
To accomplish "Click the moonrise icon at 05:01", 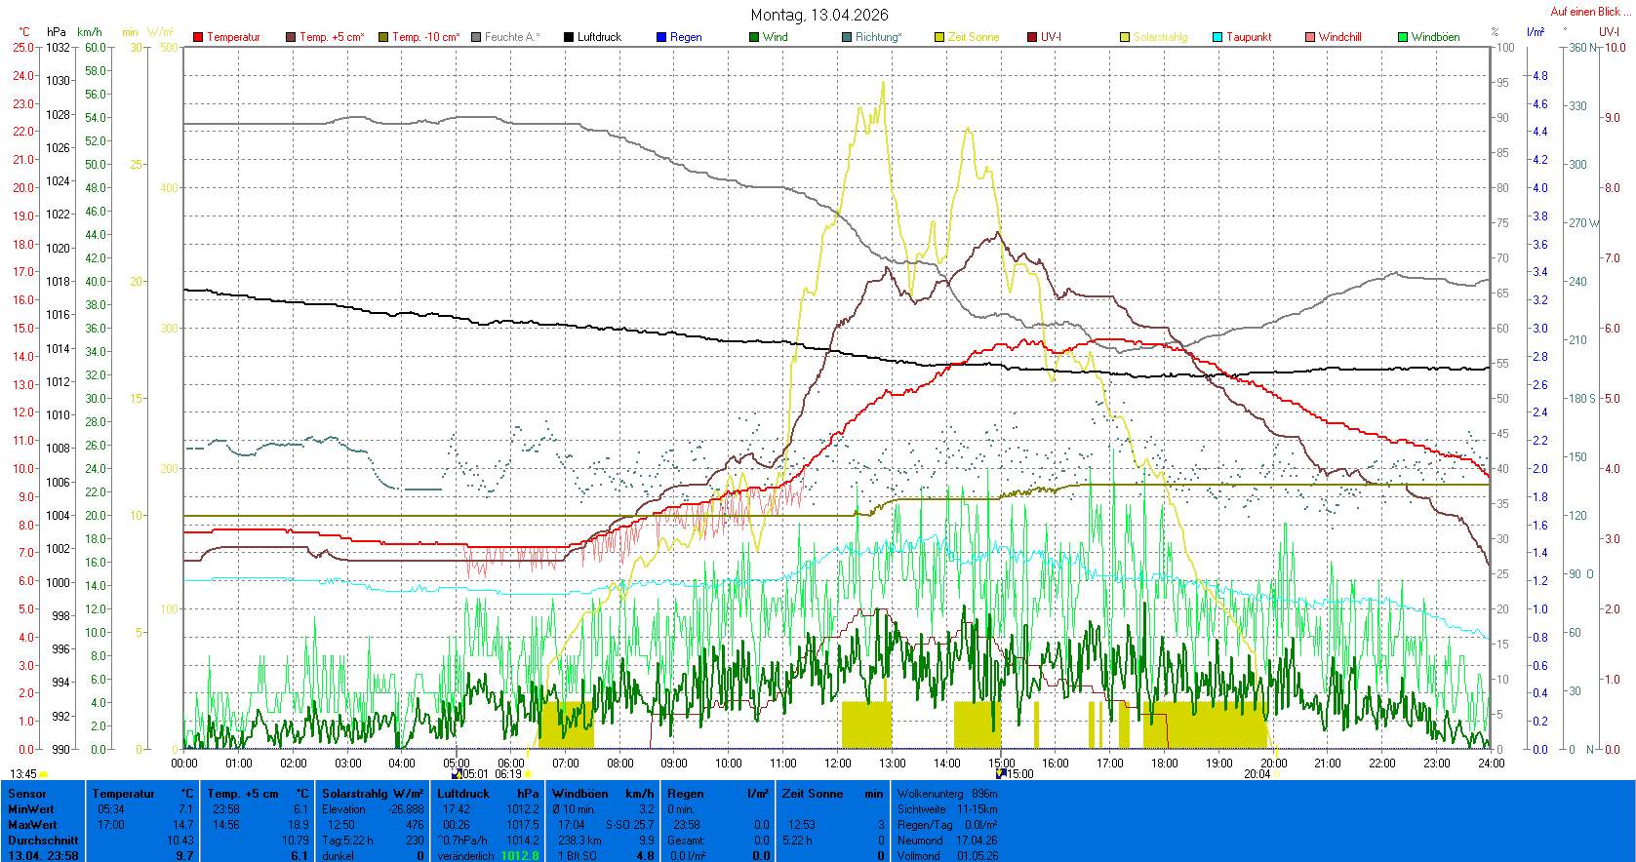I will [457, 774].
